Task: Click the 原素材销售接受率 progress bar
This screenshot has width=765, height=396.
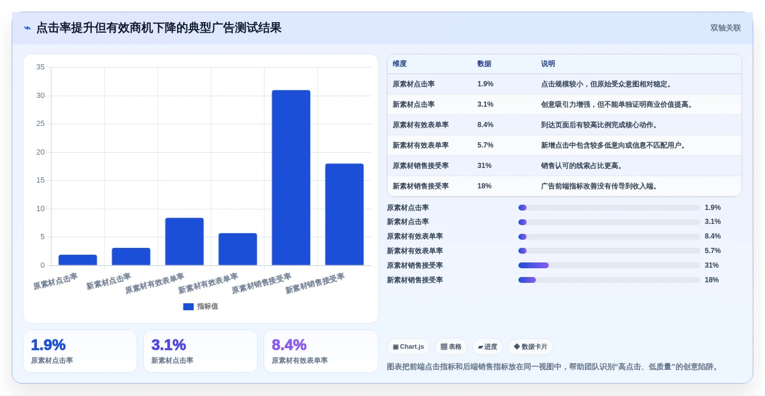Action: point(609,265)
